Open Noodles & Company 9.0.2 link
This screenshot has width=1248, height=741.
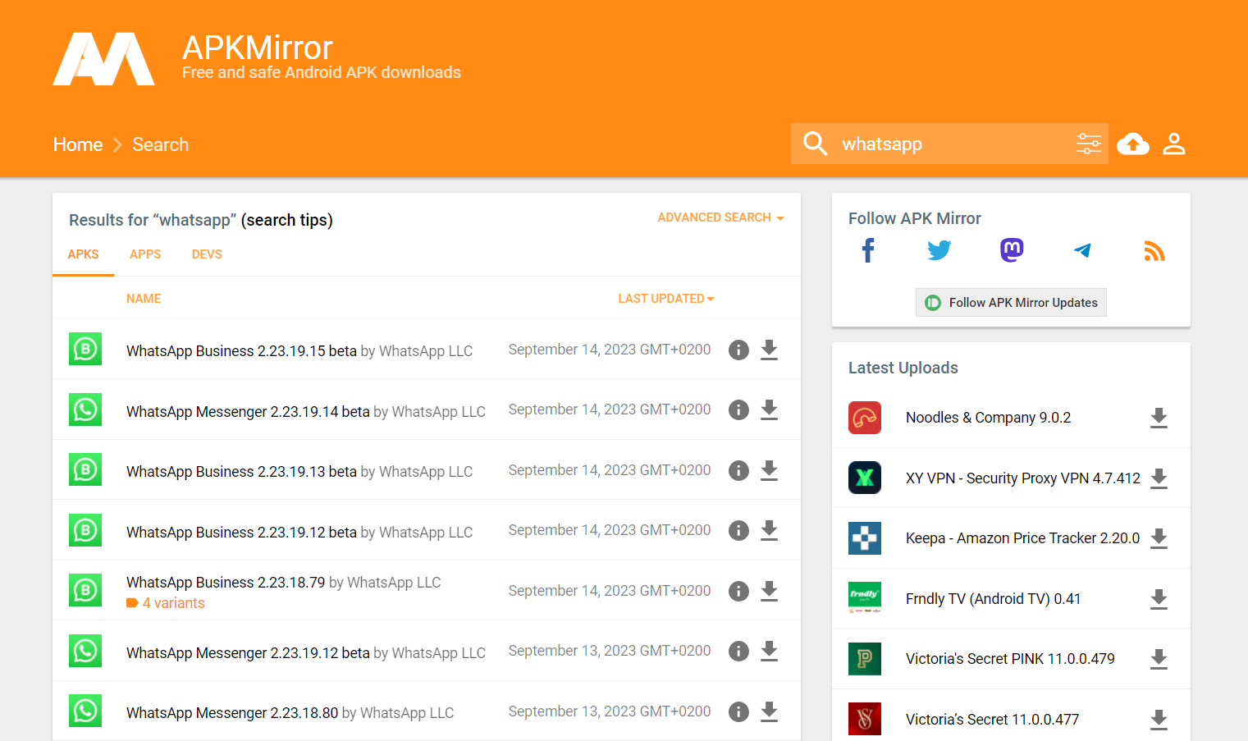pos(988,418)
